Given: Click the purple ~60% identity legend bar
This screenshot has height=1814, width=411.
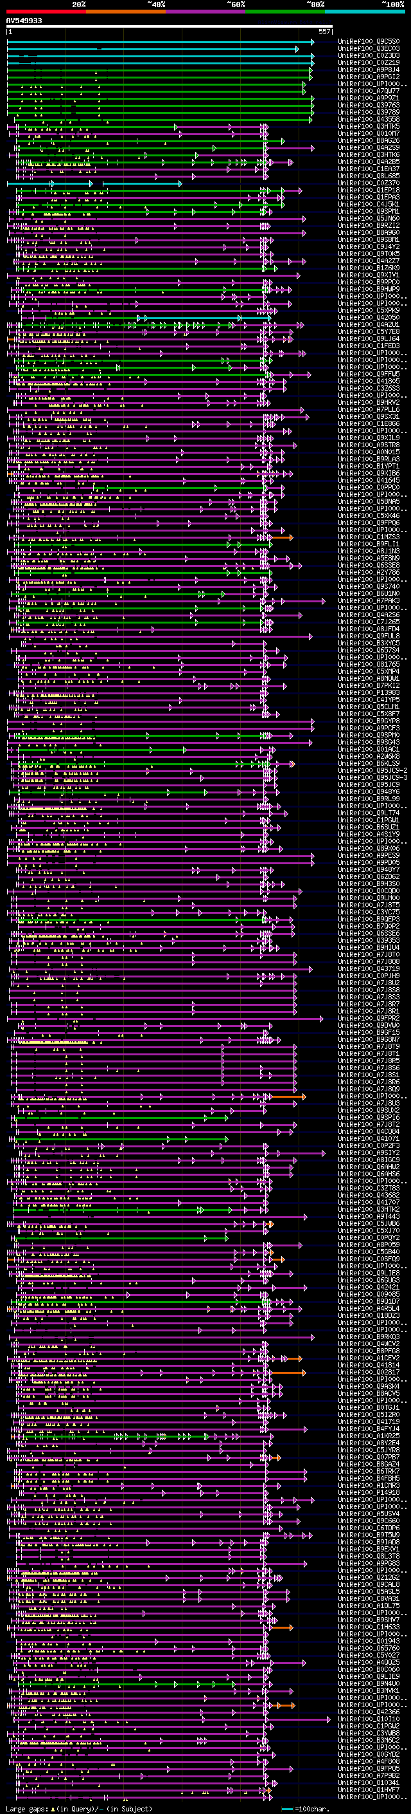Looking at the screenshot, I should (205, 12).
